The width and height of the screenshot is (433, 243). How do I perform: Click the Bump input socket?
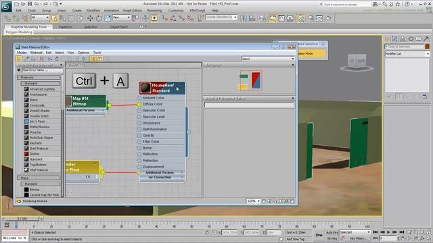click(139, 148)
